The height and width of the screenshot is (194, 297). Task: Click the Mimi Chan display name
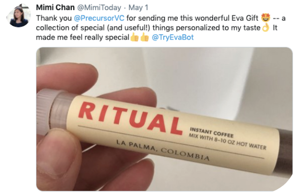(x=55, y=8)
